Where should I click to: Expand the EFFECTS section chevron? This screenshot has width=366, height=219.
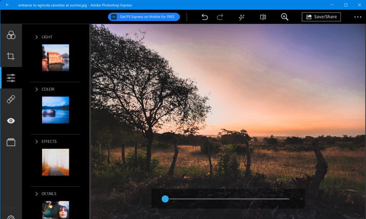click(x=36, y=141)
